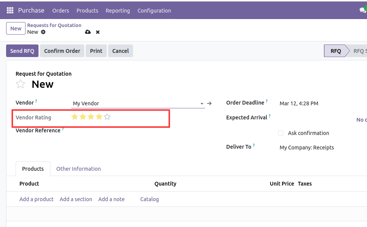The width and height of the screenshot is (367, 227).
Task: Expand the Vendor dropdown arrow
Action: click(x=202, y=103)
